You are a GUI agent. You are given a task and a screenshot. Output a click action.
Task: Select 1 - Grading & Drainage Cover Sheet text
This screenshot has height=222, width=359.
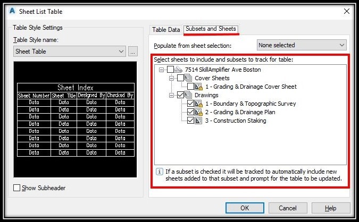pos(251,87)
